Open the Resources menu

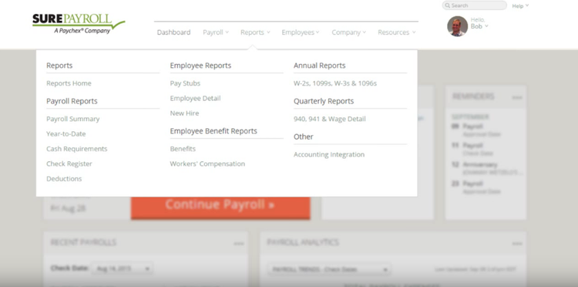point(396,32)
